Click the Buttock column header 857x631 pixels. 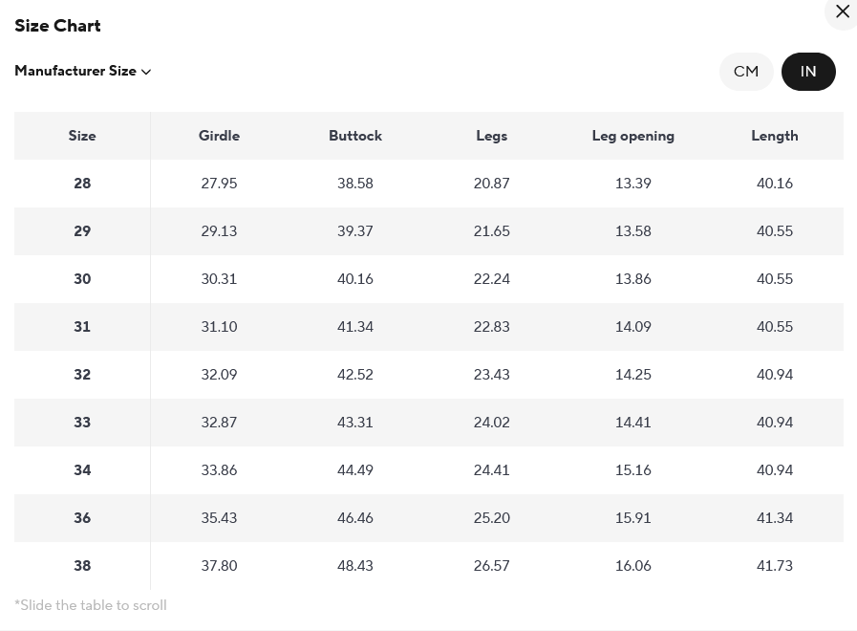click(x=355, y=136)
